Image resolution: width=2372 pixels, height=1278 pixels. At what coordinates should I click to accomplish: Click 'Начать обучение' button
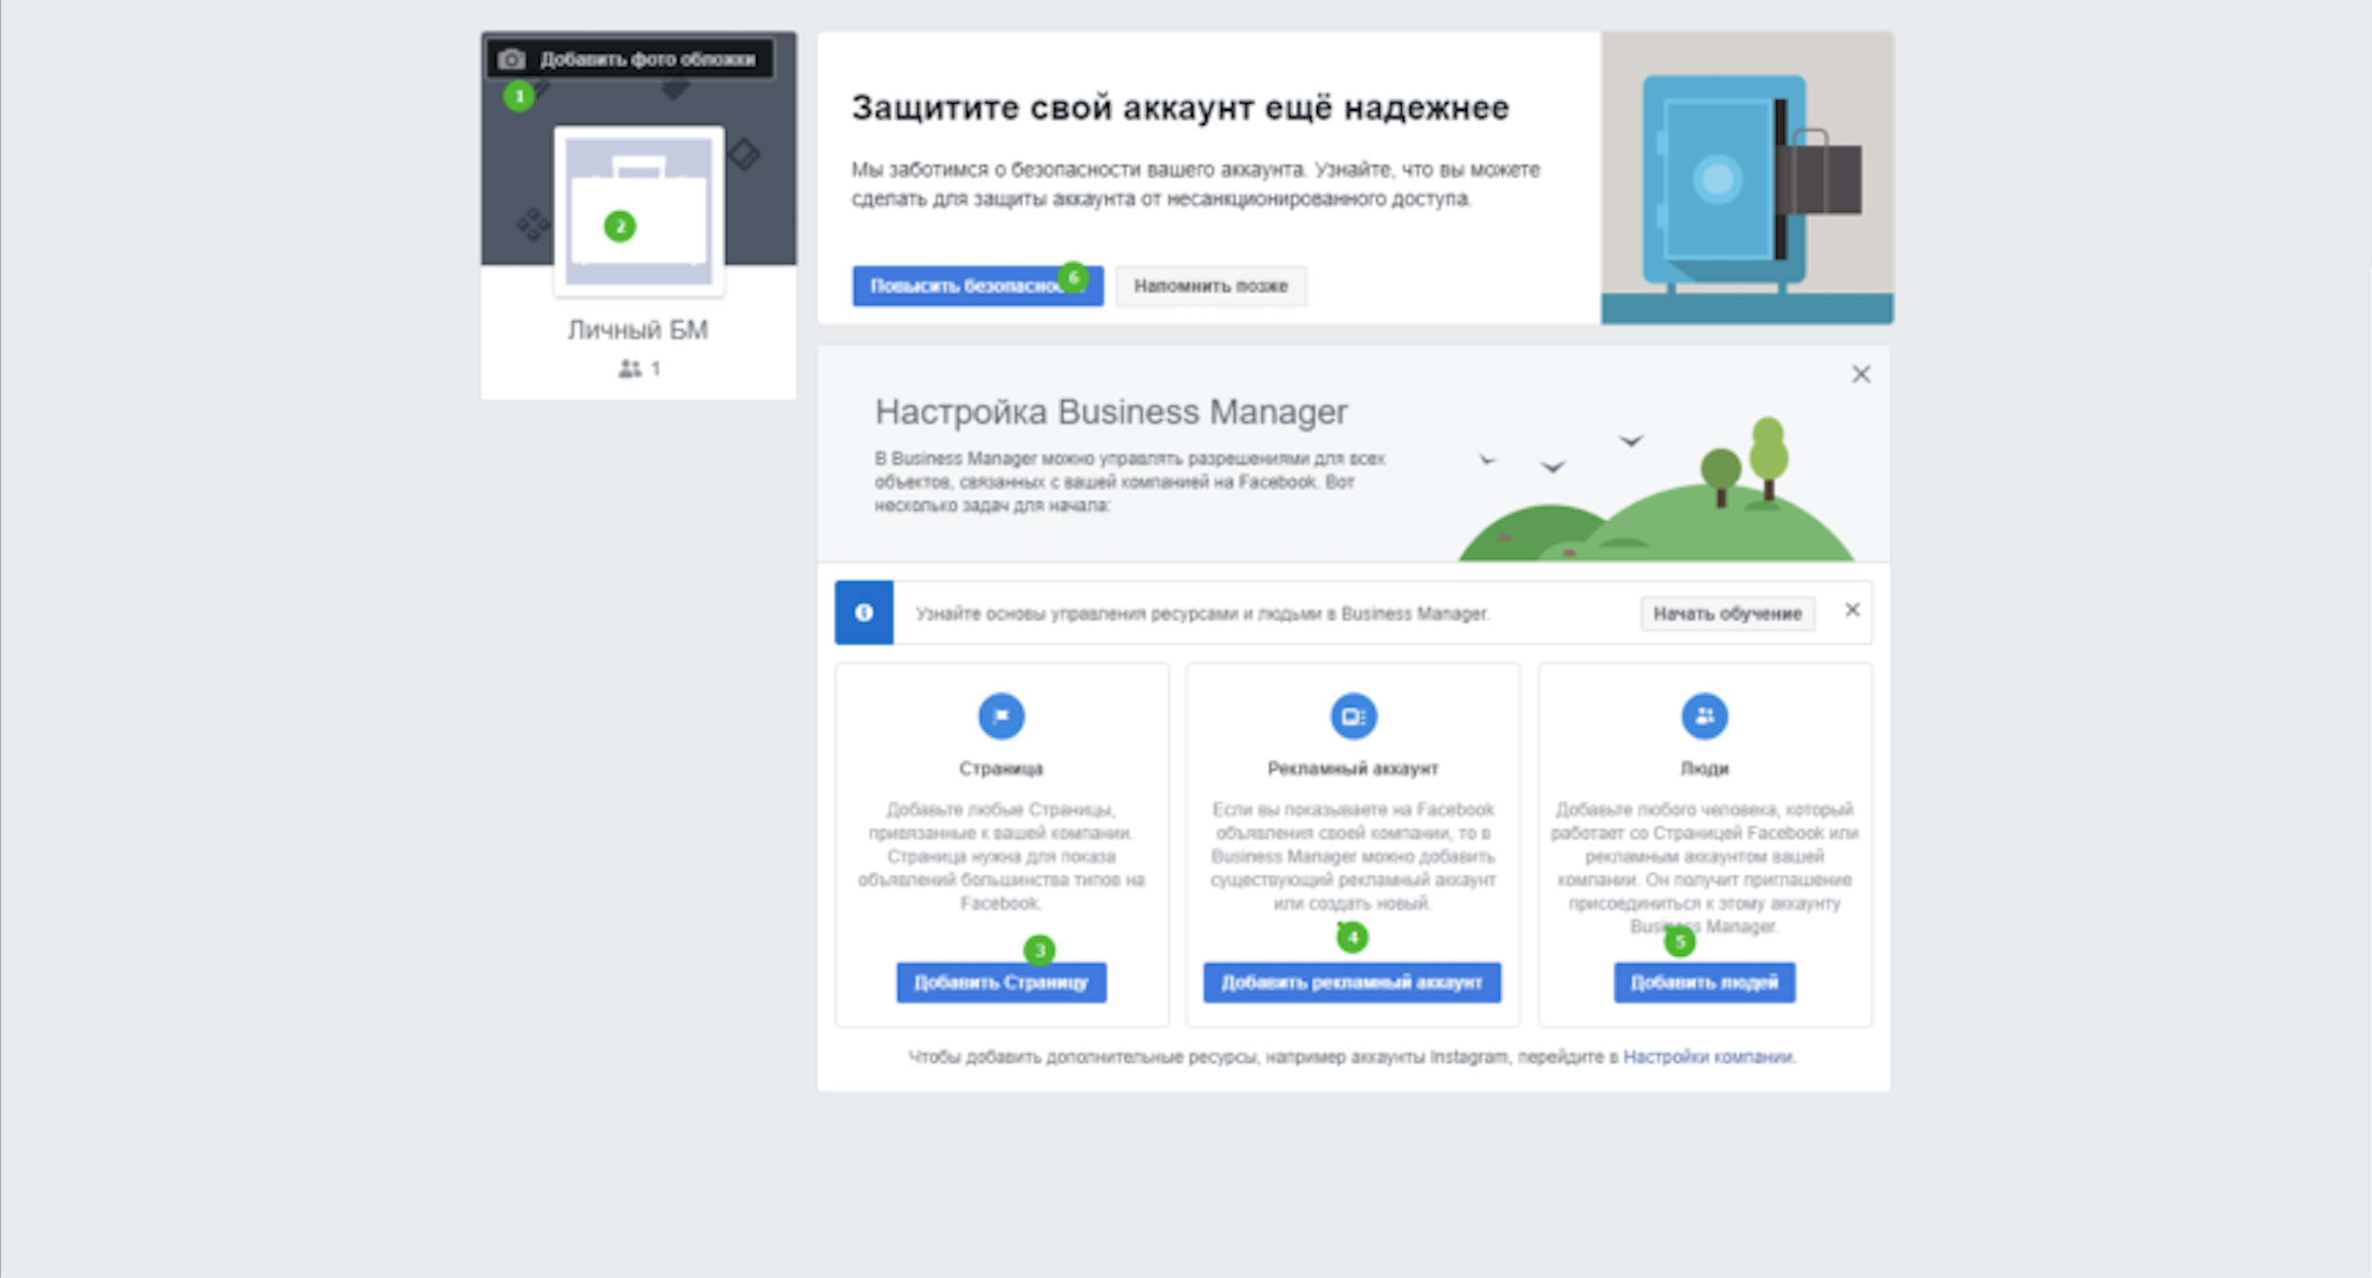pyautogui.click(x=1728, y=613)
